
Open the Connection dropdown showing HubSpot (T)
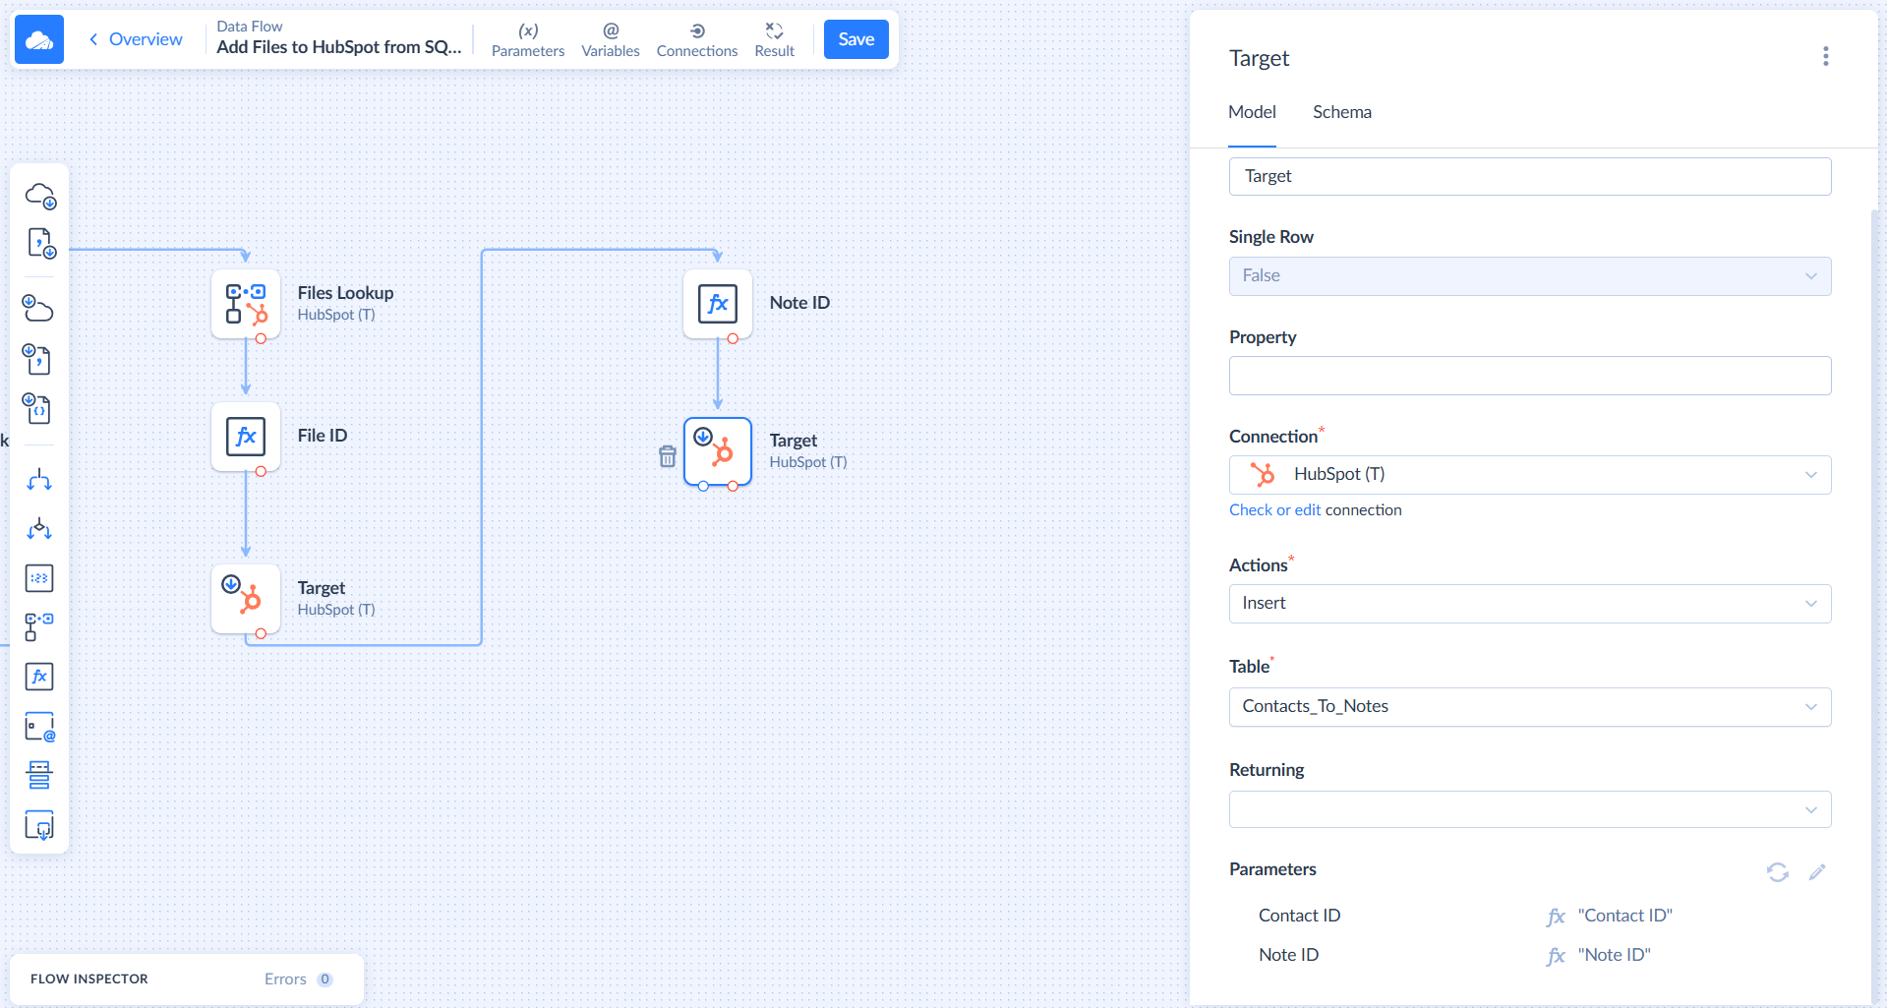click(1529, 475)
